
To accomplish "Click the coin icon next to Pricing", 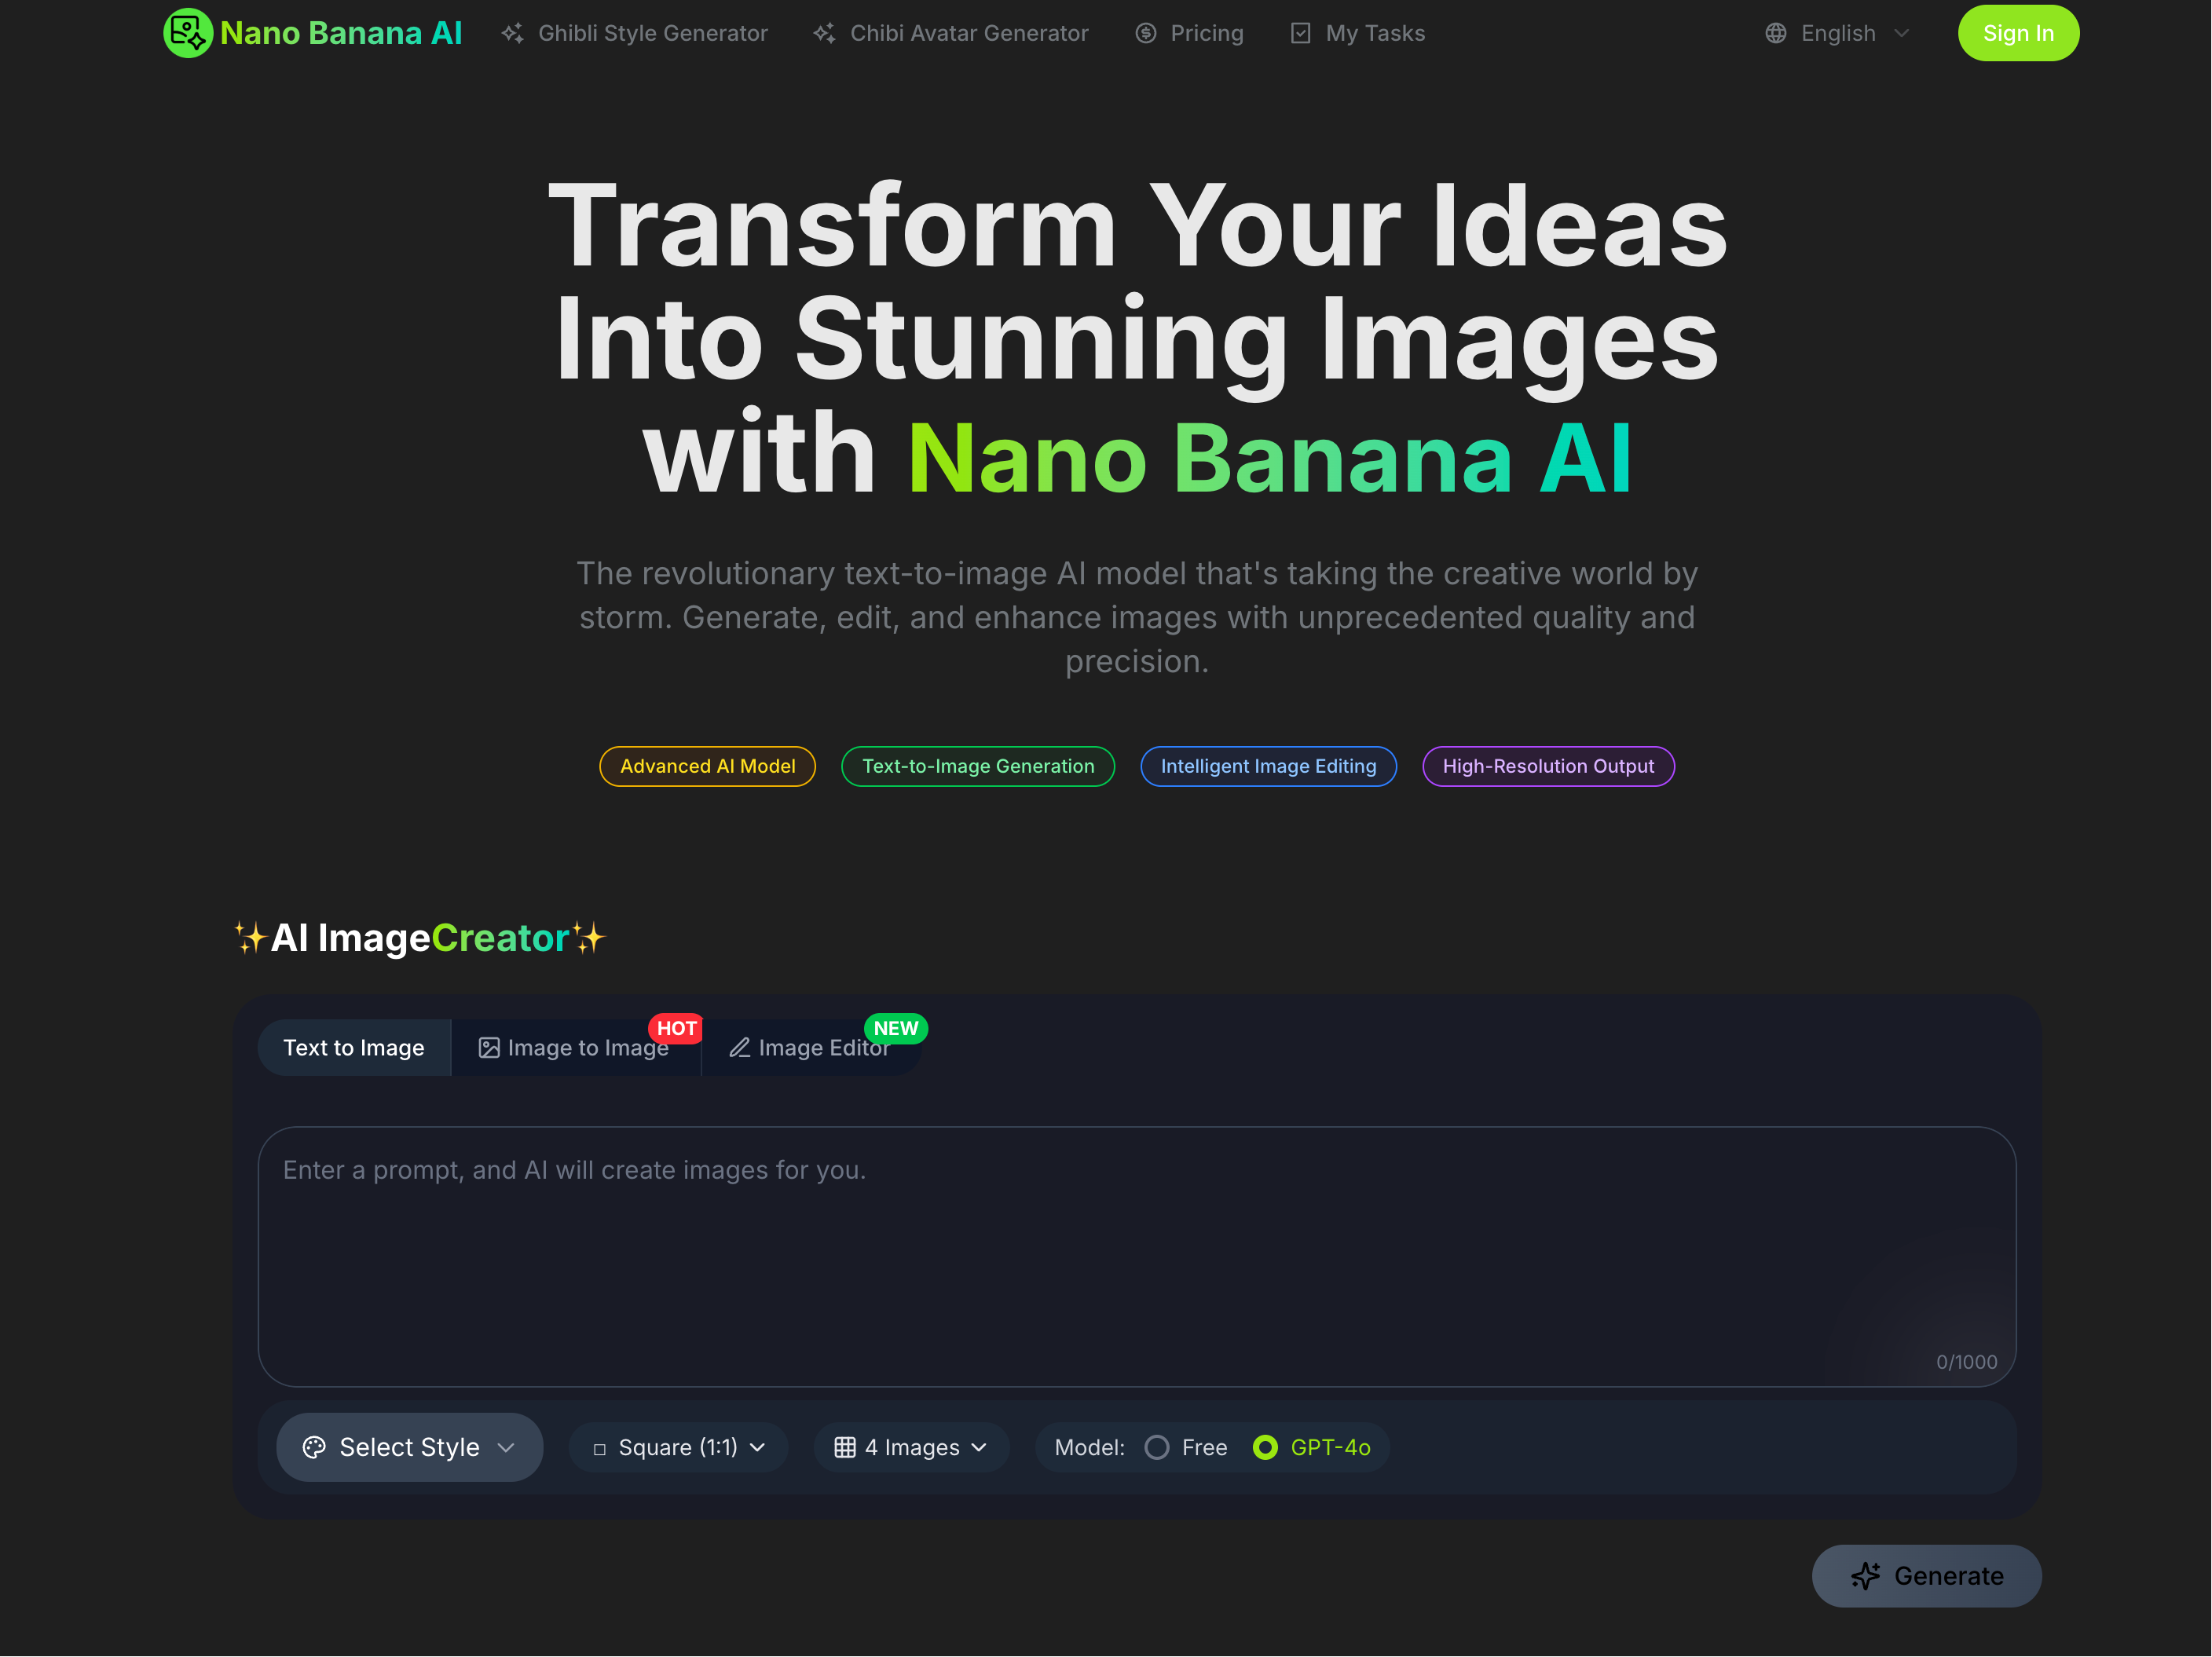I will [x=1146, y=33].
